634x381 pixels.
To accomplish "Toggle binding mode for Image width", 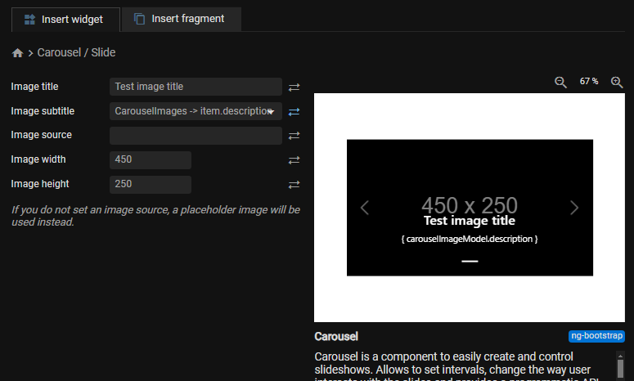I will click(x=294, y=160).
